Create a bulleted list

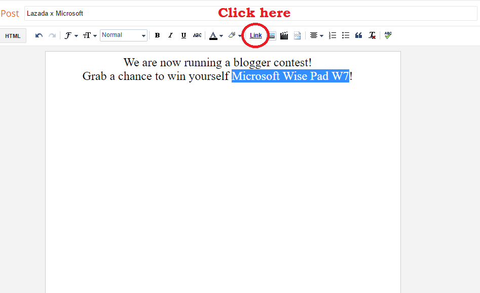click(346, 35)
